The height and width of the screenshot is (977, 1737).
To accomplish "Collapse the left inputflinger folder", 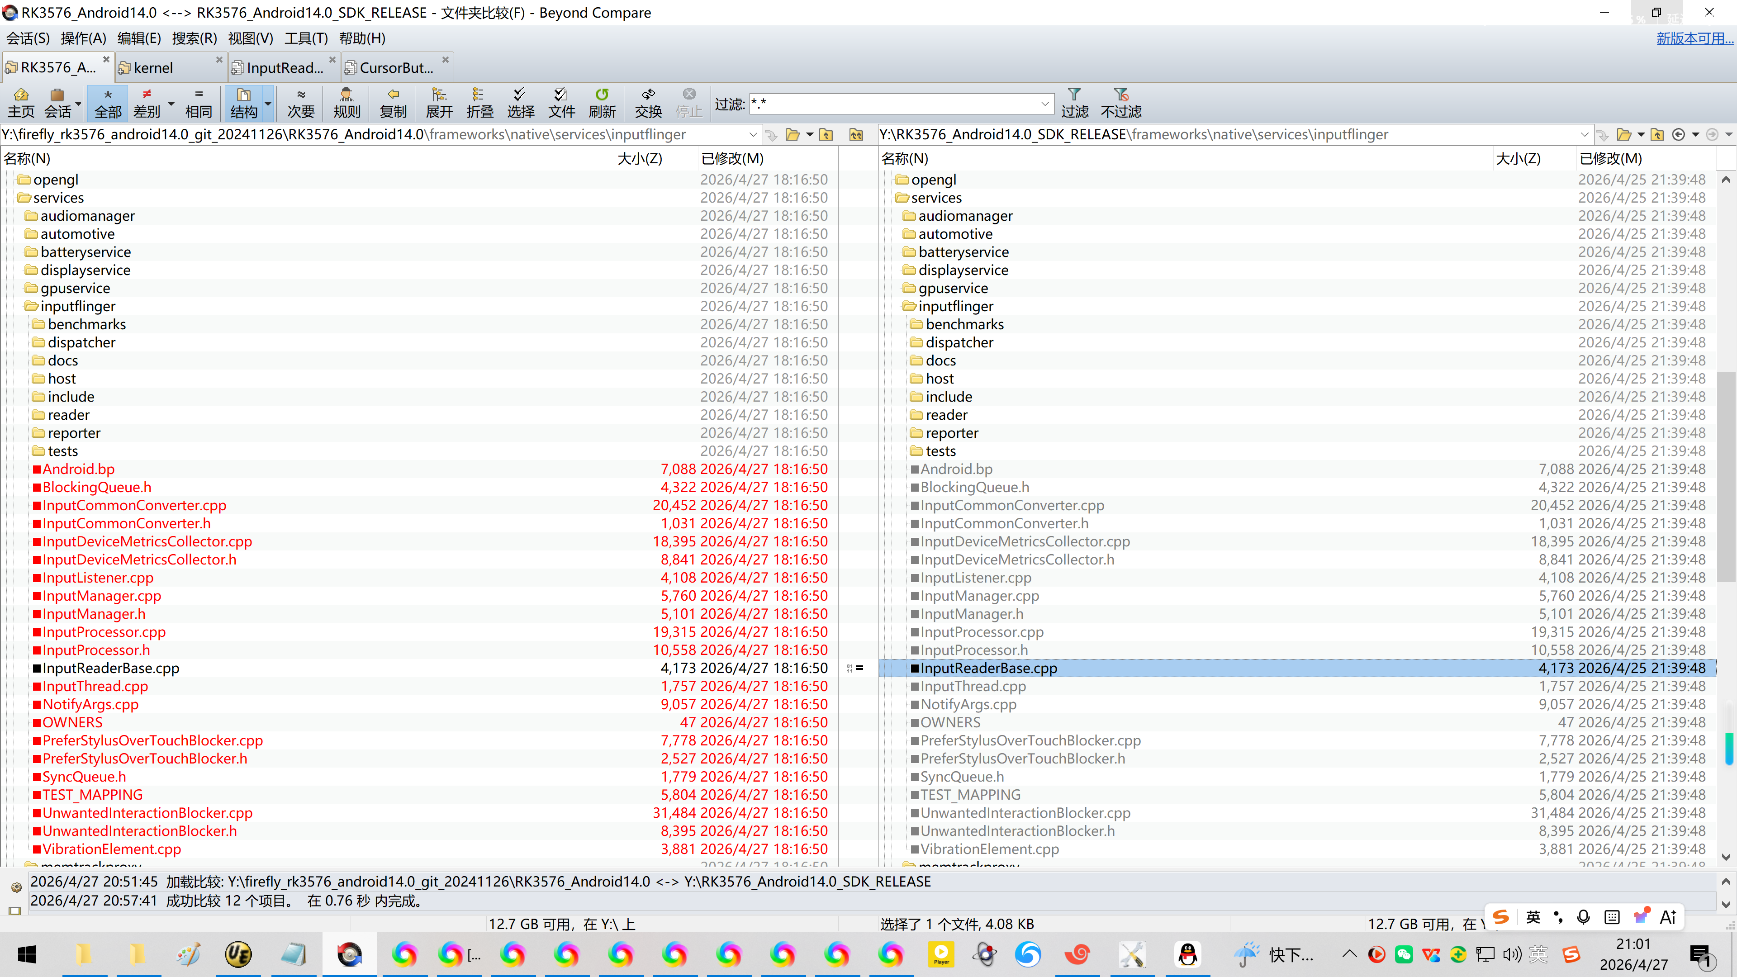I will (31, 307).
